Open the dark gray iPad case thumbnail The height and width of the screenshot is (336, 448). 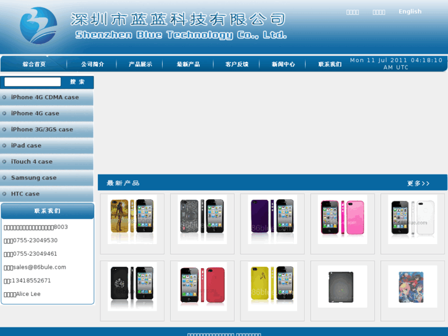pyautogui.click(x=342, y=287)
